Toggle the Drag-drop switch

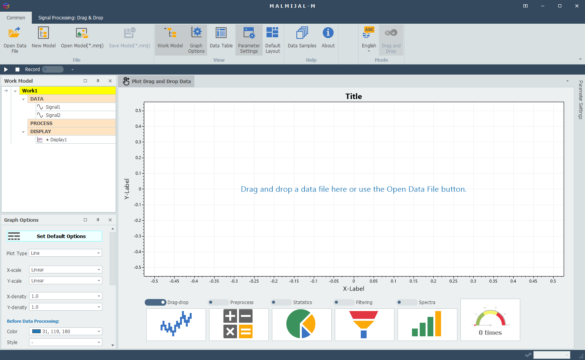156,302
